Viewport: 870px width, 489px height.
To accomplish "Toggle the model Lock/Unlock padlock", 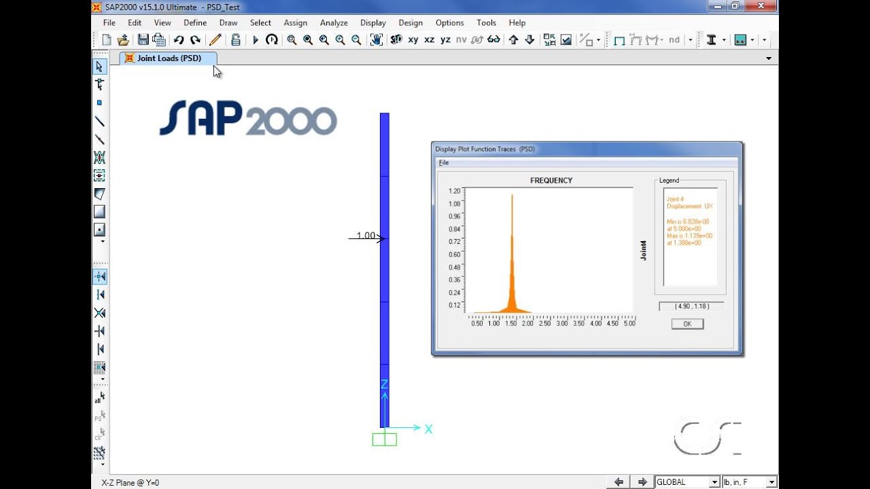I will click(x=235, y=40).
